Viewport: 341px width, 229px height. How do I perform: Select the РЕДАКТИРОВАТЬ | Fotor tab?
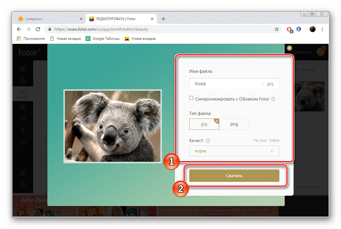121,19
